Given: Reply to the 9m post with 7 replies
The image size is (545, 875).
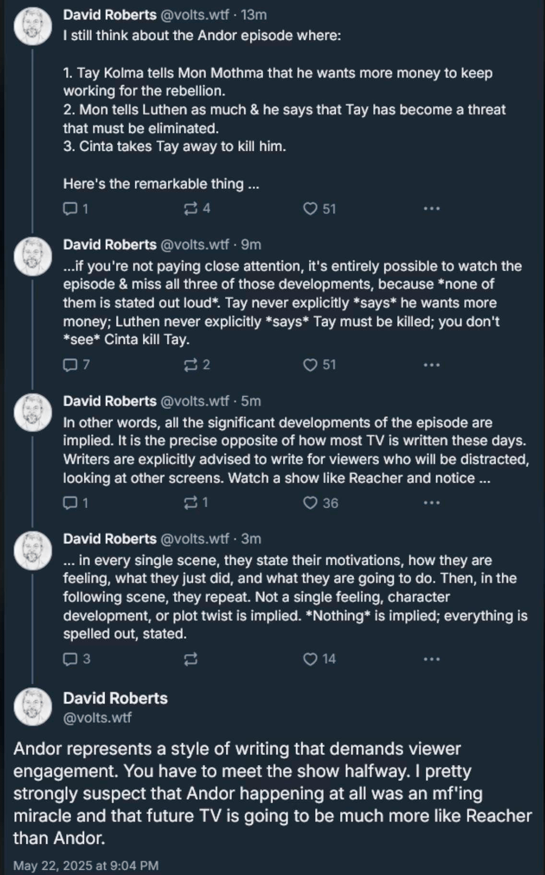Looking at the screenshot, I should (x=70, y=365).
